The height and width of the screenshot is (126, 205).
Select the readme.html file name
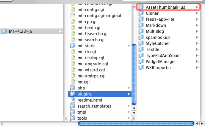pos(90,100)
